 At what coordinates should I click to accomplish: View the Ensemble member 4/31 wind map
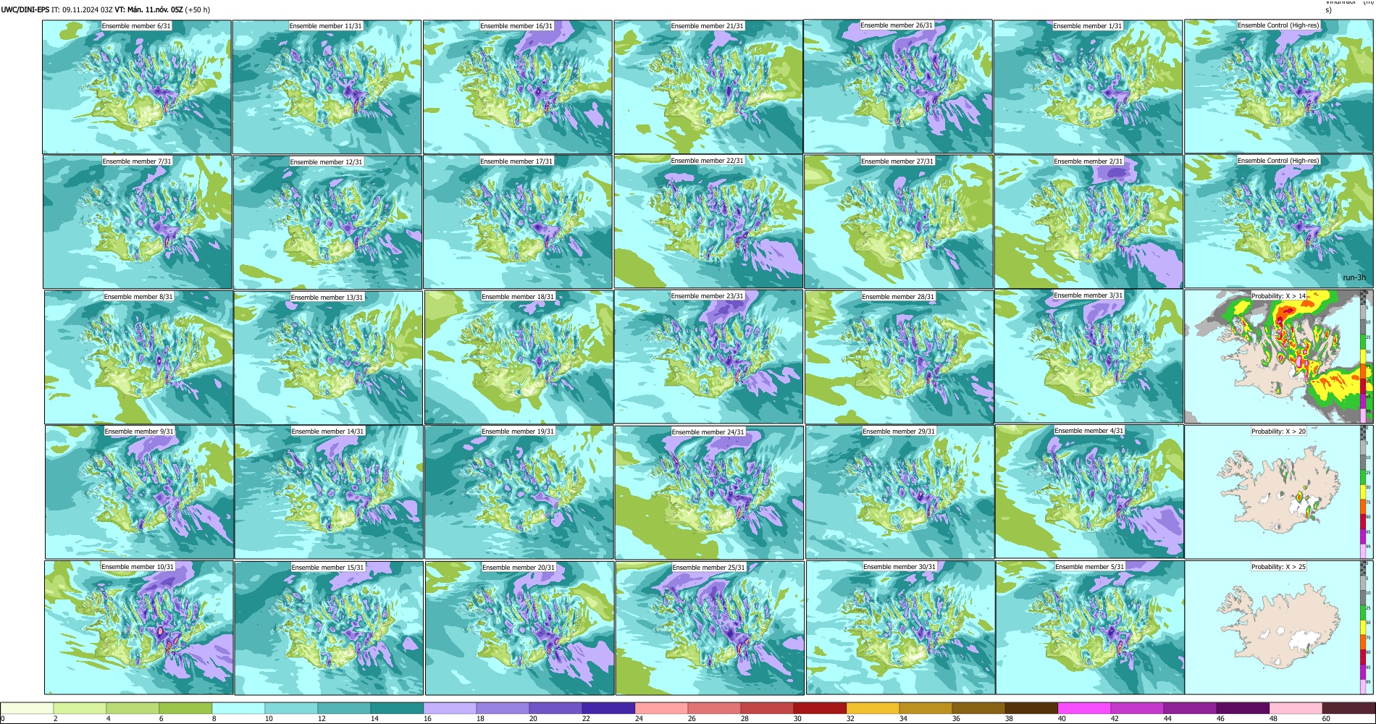pyautogui.click(x=1089, y=492)
